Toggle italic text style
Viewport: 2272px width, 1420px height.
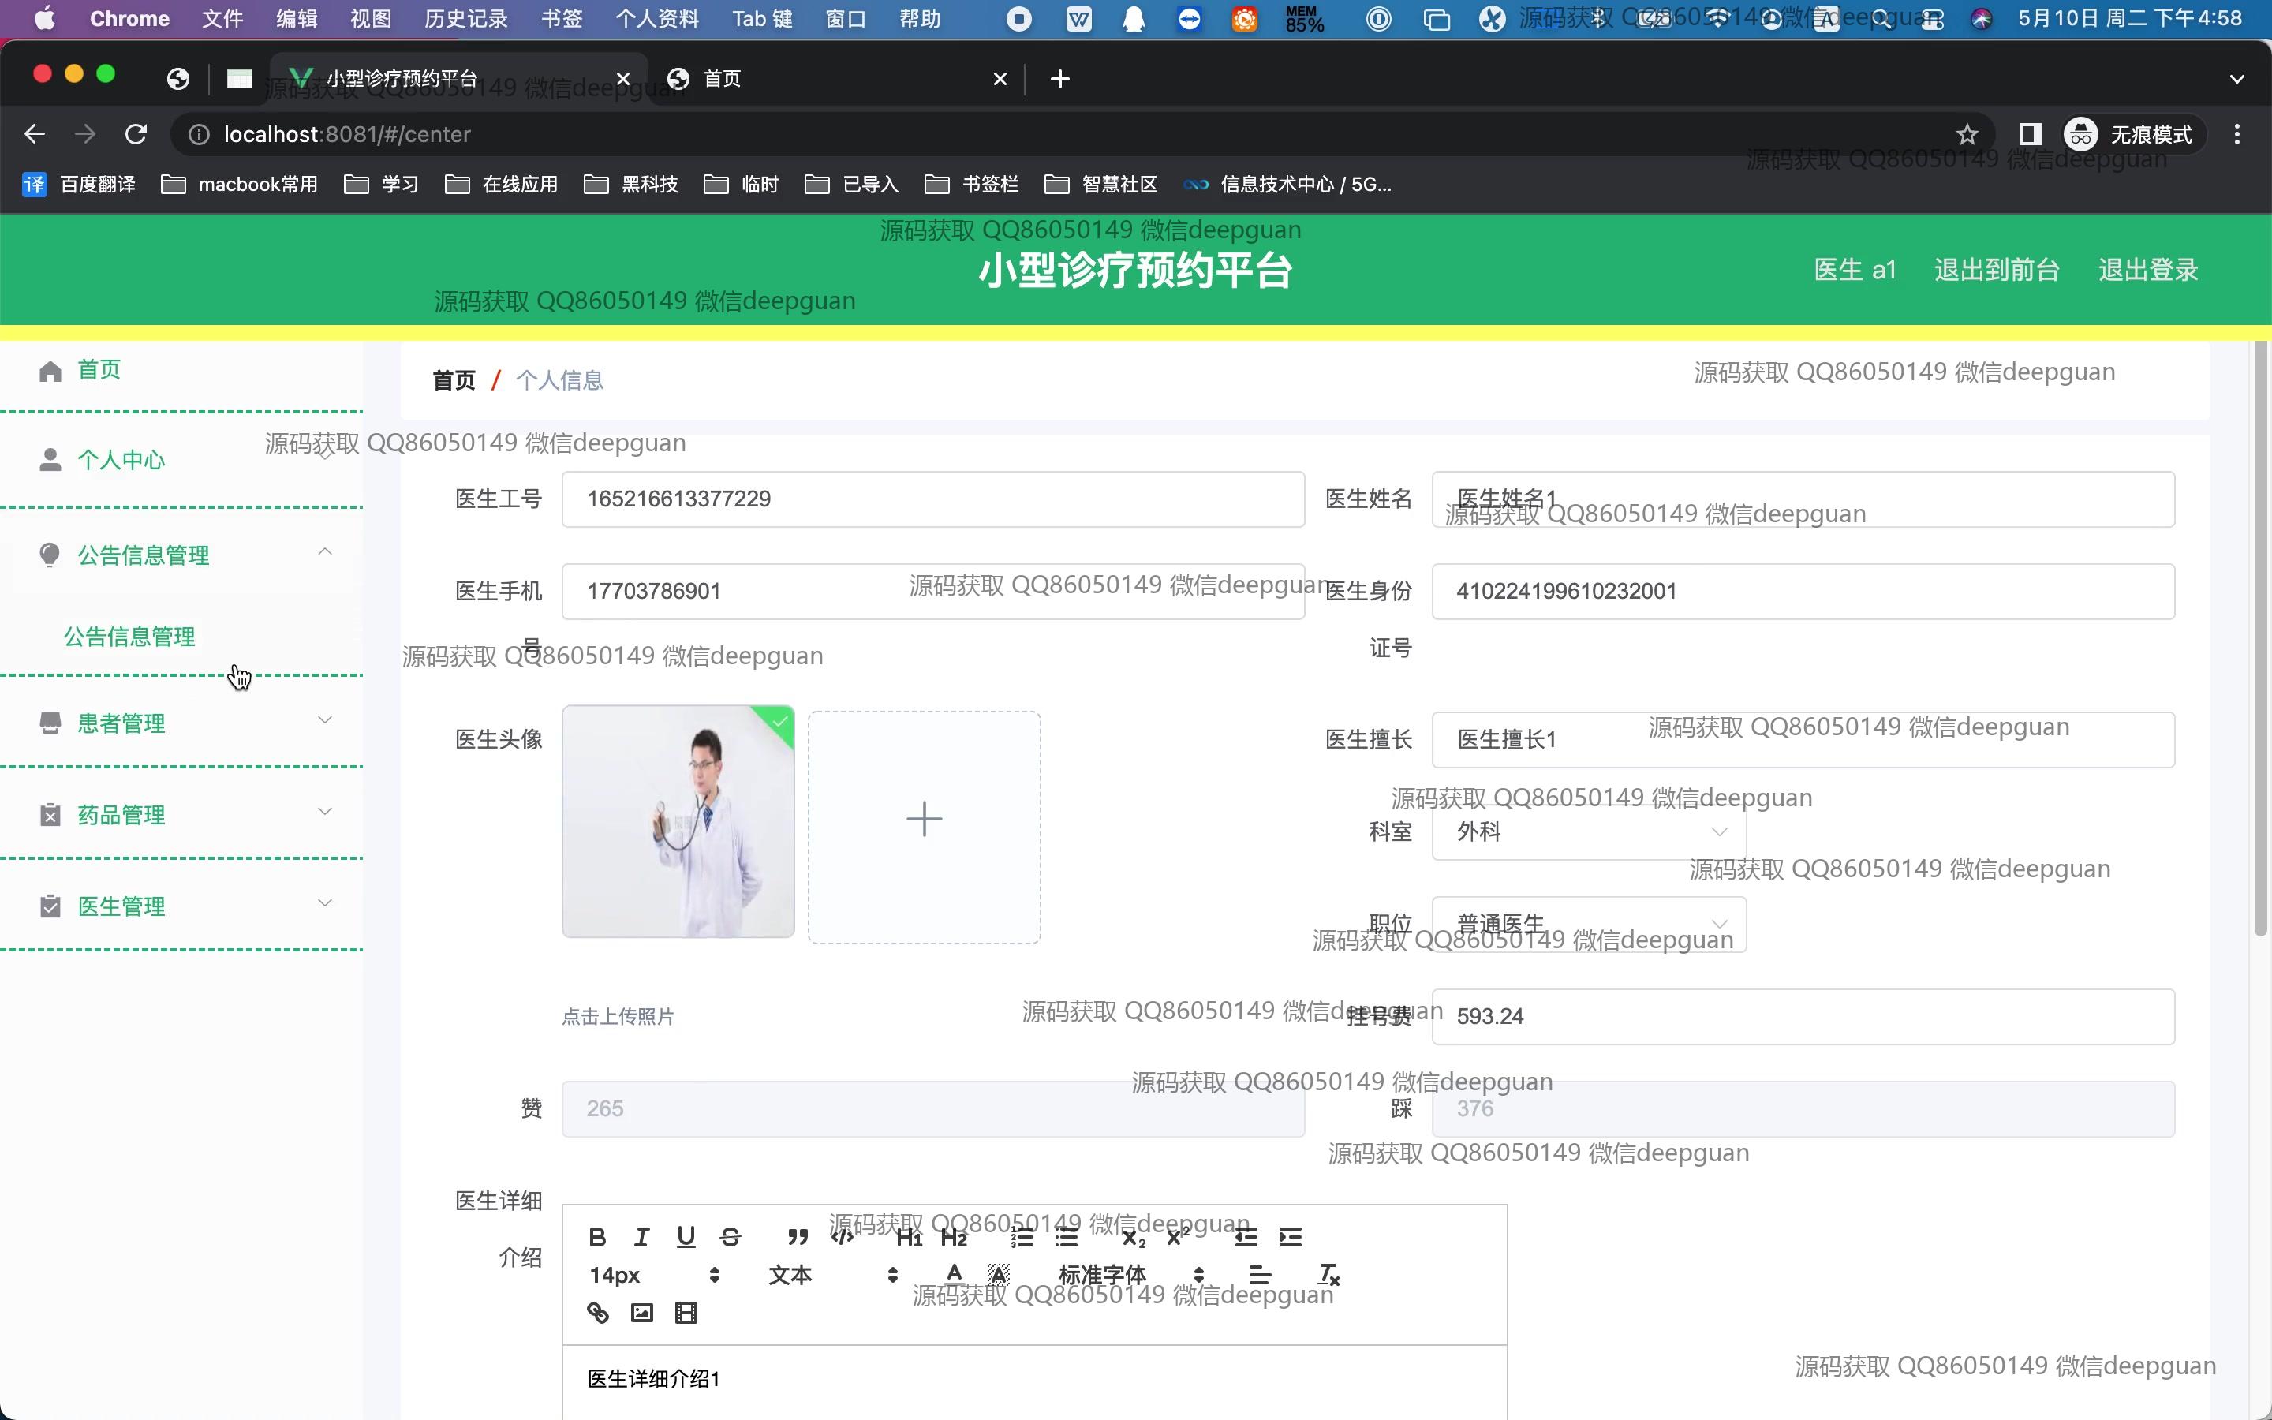641,1237
